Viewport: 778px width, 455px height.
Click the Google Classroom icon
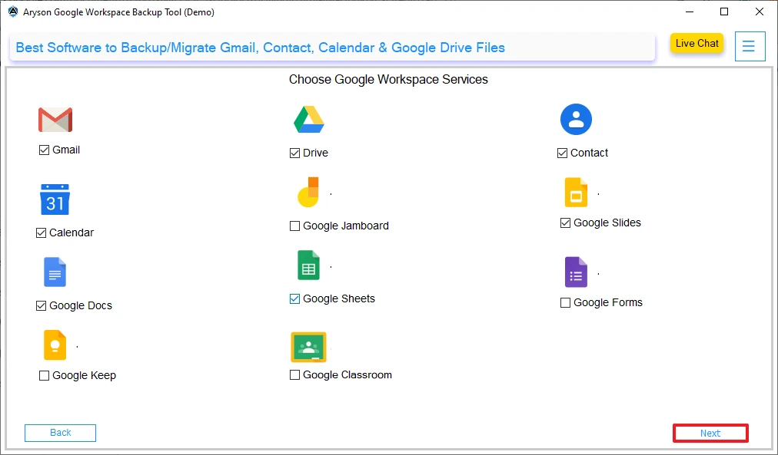pyautogui.click(x=308, y=347)
